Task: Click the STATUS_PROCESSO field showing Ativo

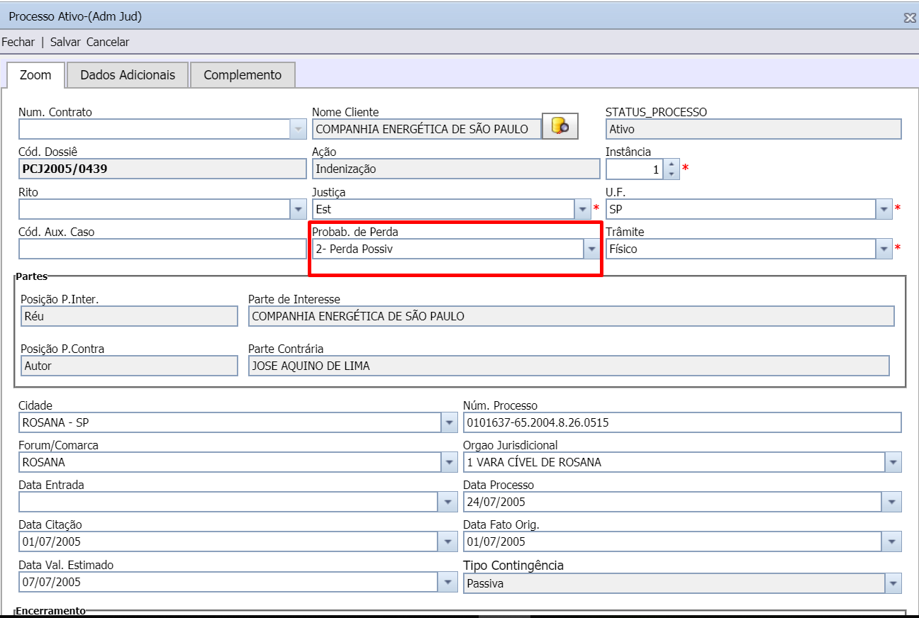Action: pos(754,129)
